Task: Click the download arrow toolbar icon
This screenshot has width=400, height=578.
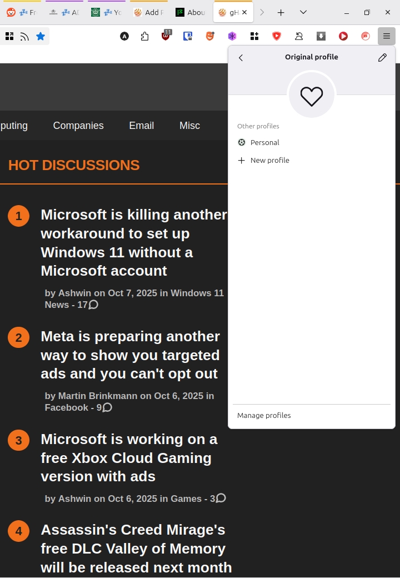Action: (321, 36)
